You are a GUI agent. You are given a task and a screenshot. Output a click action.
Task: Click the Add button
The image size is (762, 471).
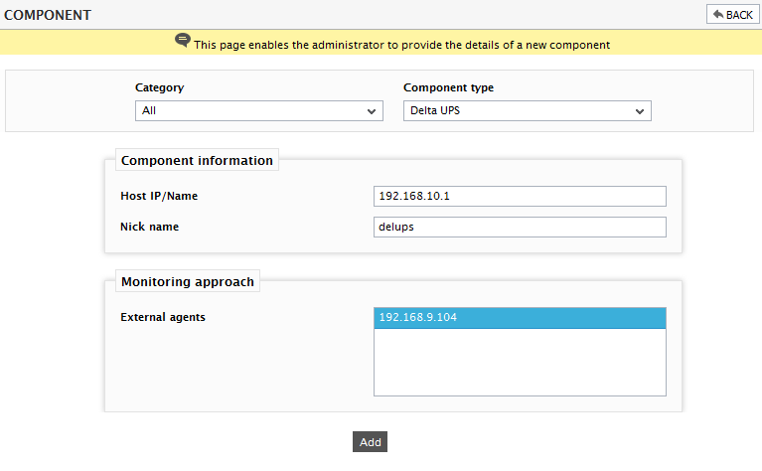point(370,442)
